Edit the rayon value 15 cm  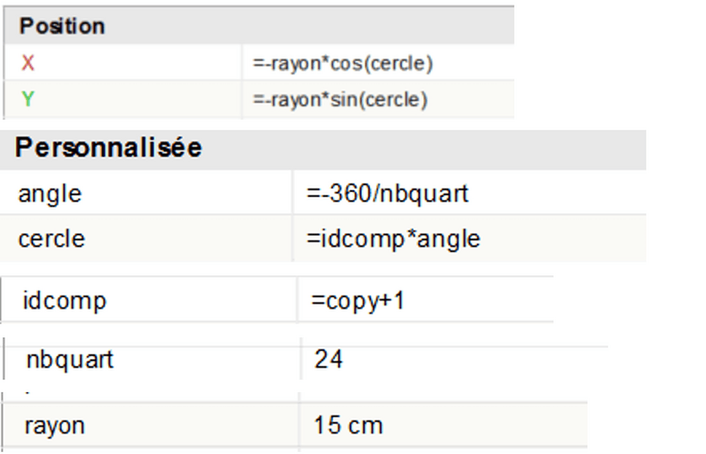347,425
